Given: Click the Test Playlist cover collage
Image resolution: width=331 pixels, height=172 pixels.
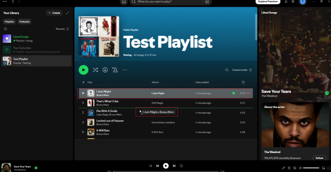Looking at the screenshot, I should (x=99, y=37).
